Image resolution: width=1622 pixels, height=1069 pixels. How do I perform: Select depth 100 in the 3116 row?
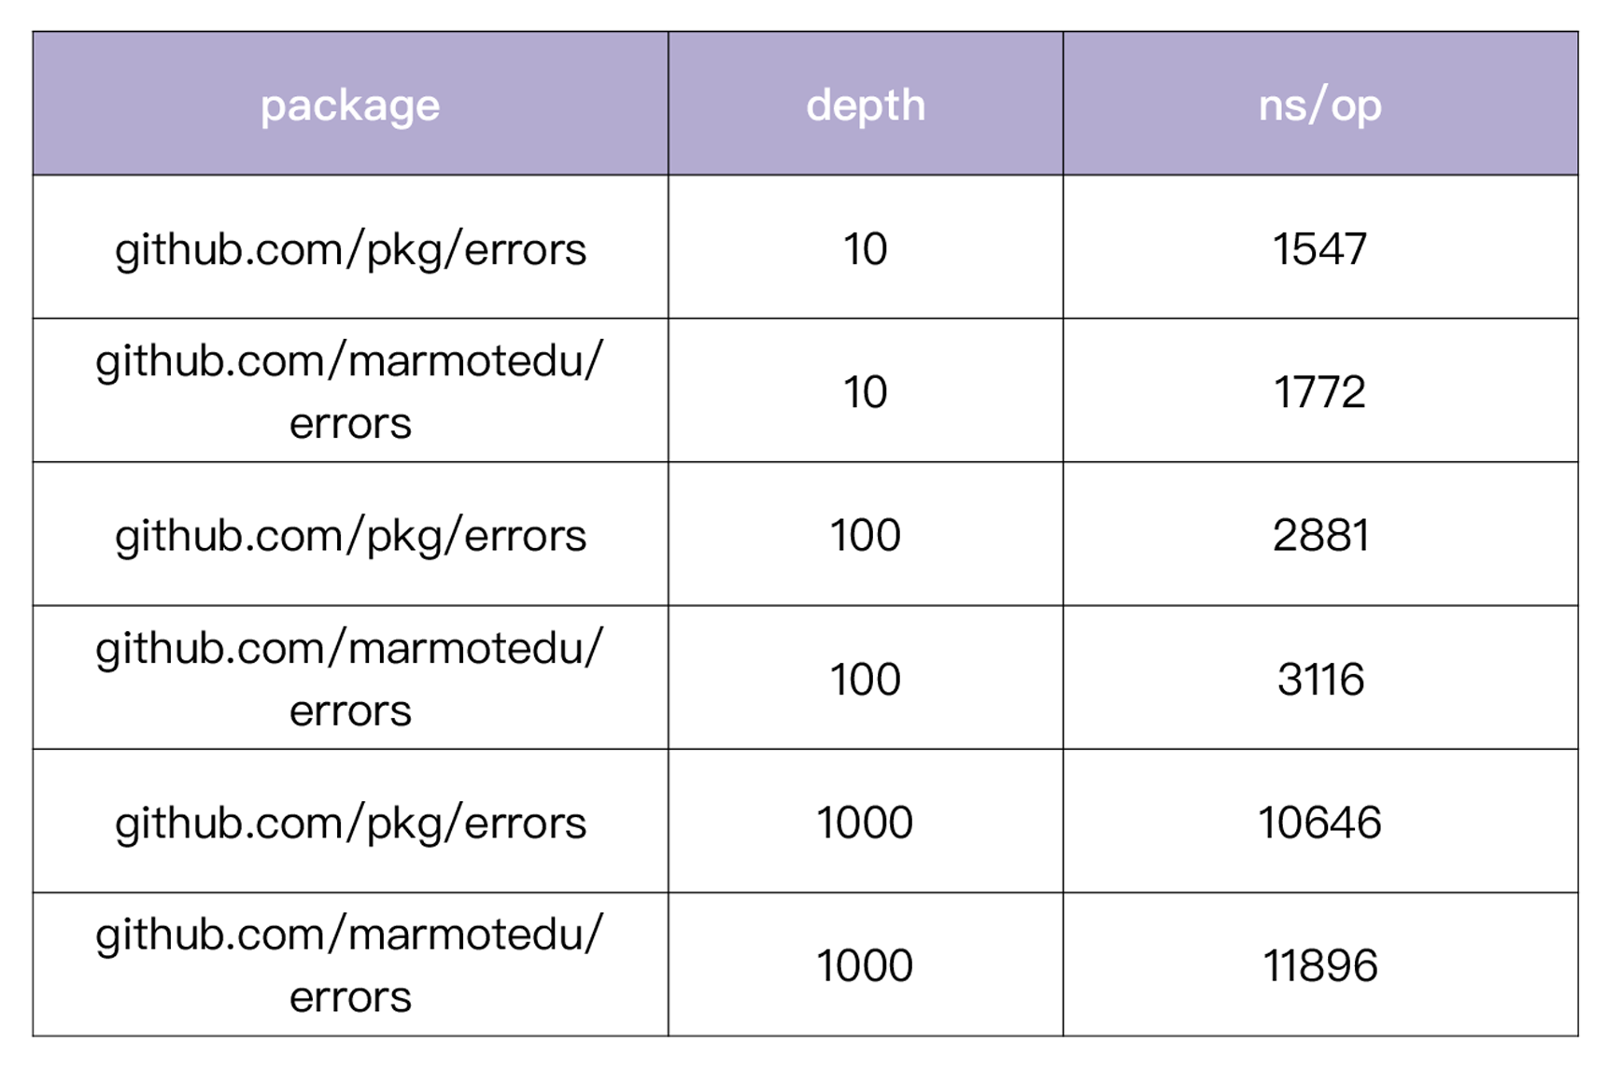click(866, 679)
